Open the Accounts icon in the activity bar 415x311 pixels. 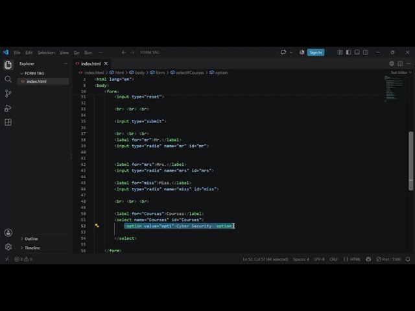pos(8,233)
